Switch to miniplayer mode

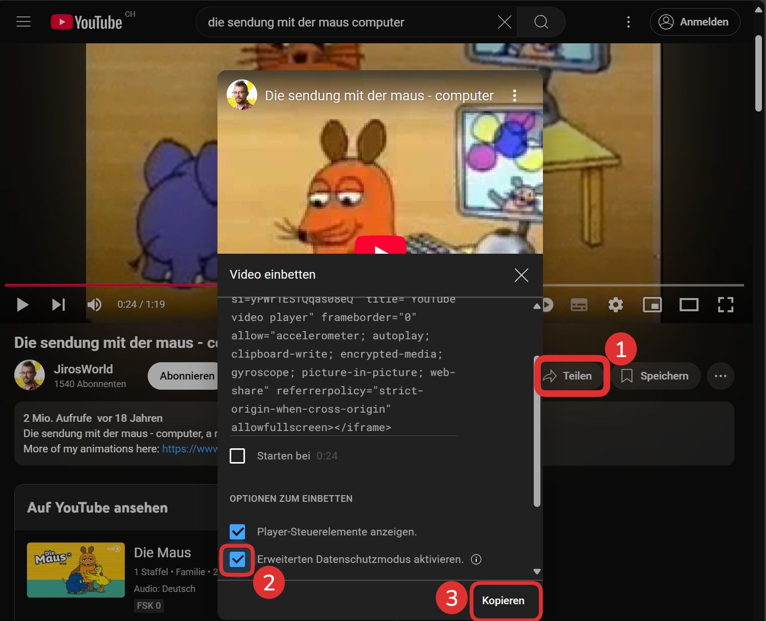pos(652,305)
